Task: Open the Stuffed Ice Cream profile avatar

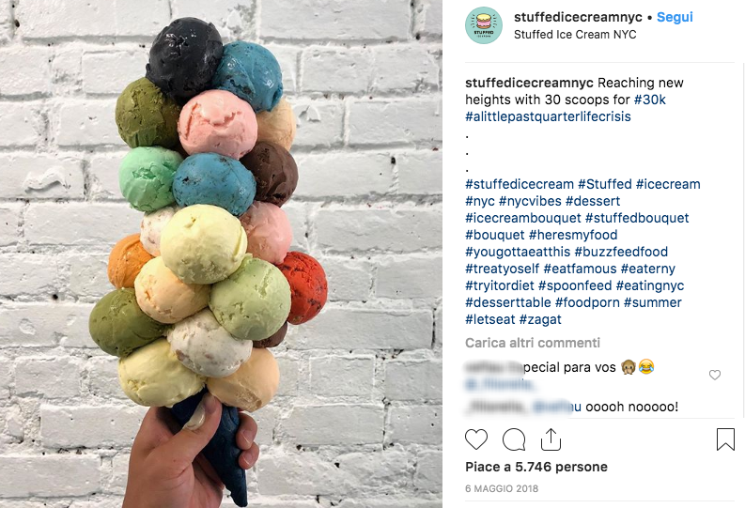Action: tap(484, 25)
